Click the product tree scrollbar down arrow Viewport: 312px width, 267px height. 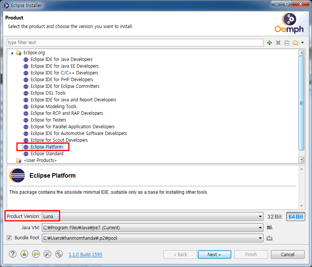click(x=302, y=160)
